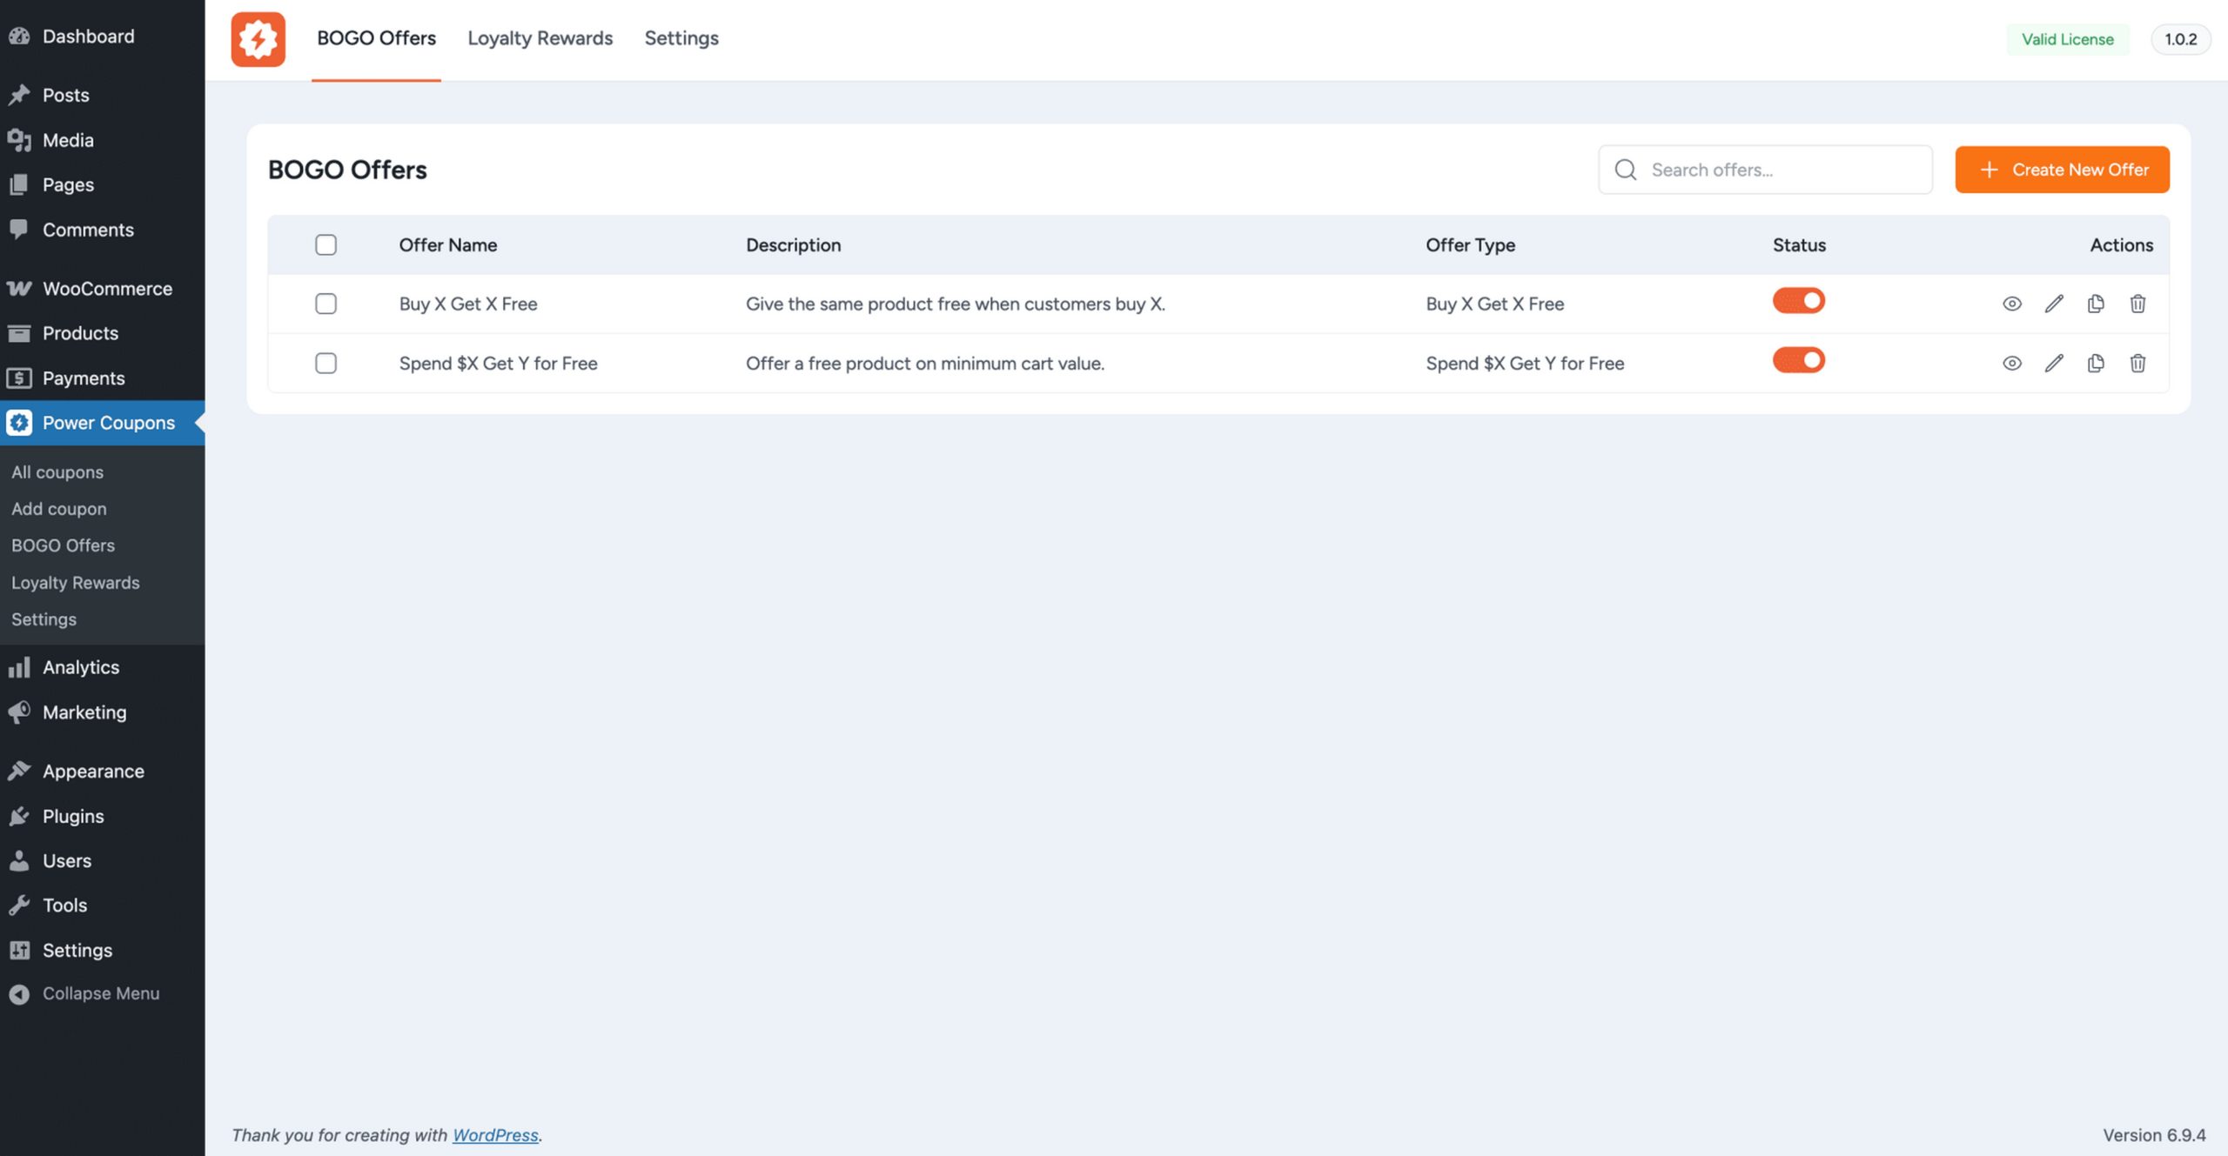Image resolution: width=2228 pixels, height=1156 pixels.
Task: Disable the Buy X Get X Free status
Action: click(x=1798, y=300)
